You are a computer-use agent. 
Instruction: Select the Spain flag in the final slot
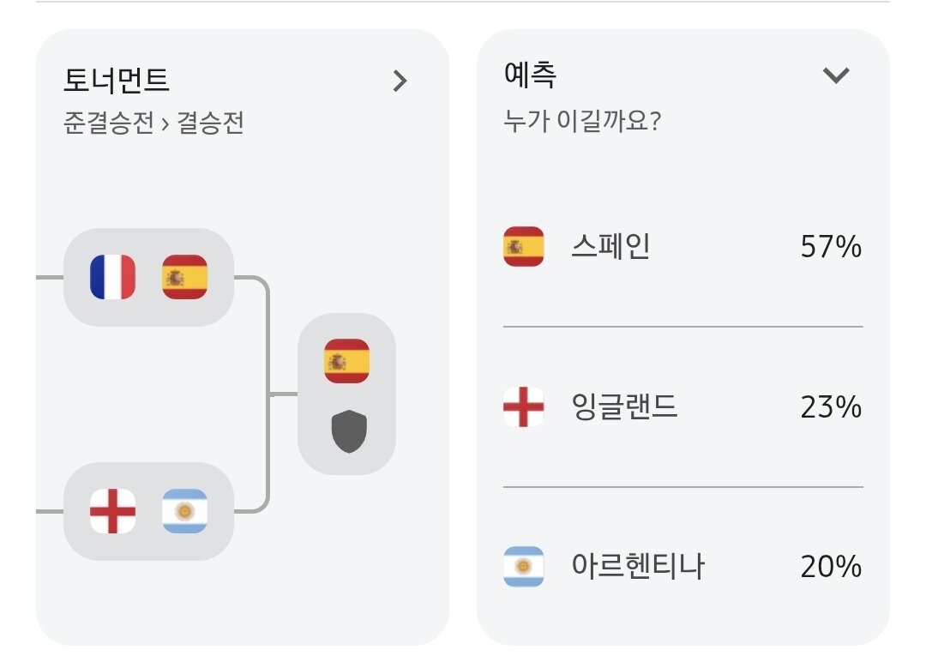346,361
